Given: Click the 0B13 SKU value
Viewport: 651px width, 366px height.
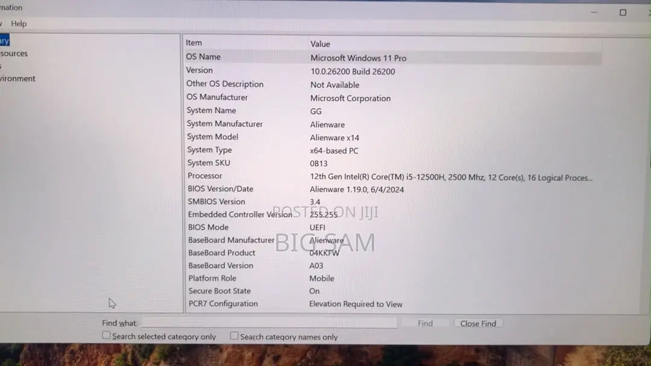Looking at the screenshot, I should pos(318,164).
